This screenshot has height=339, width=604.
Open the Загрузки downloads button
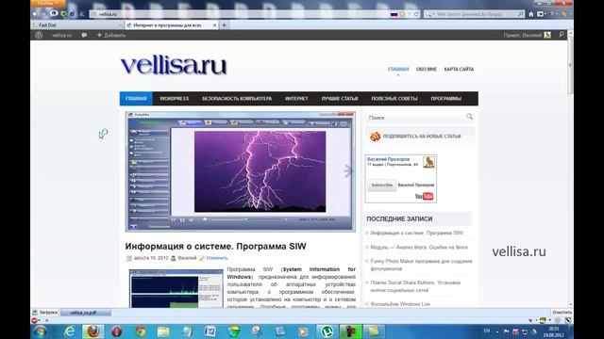coord(45,313)
